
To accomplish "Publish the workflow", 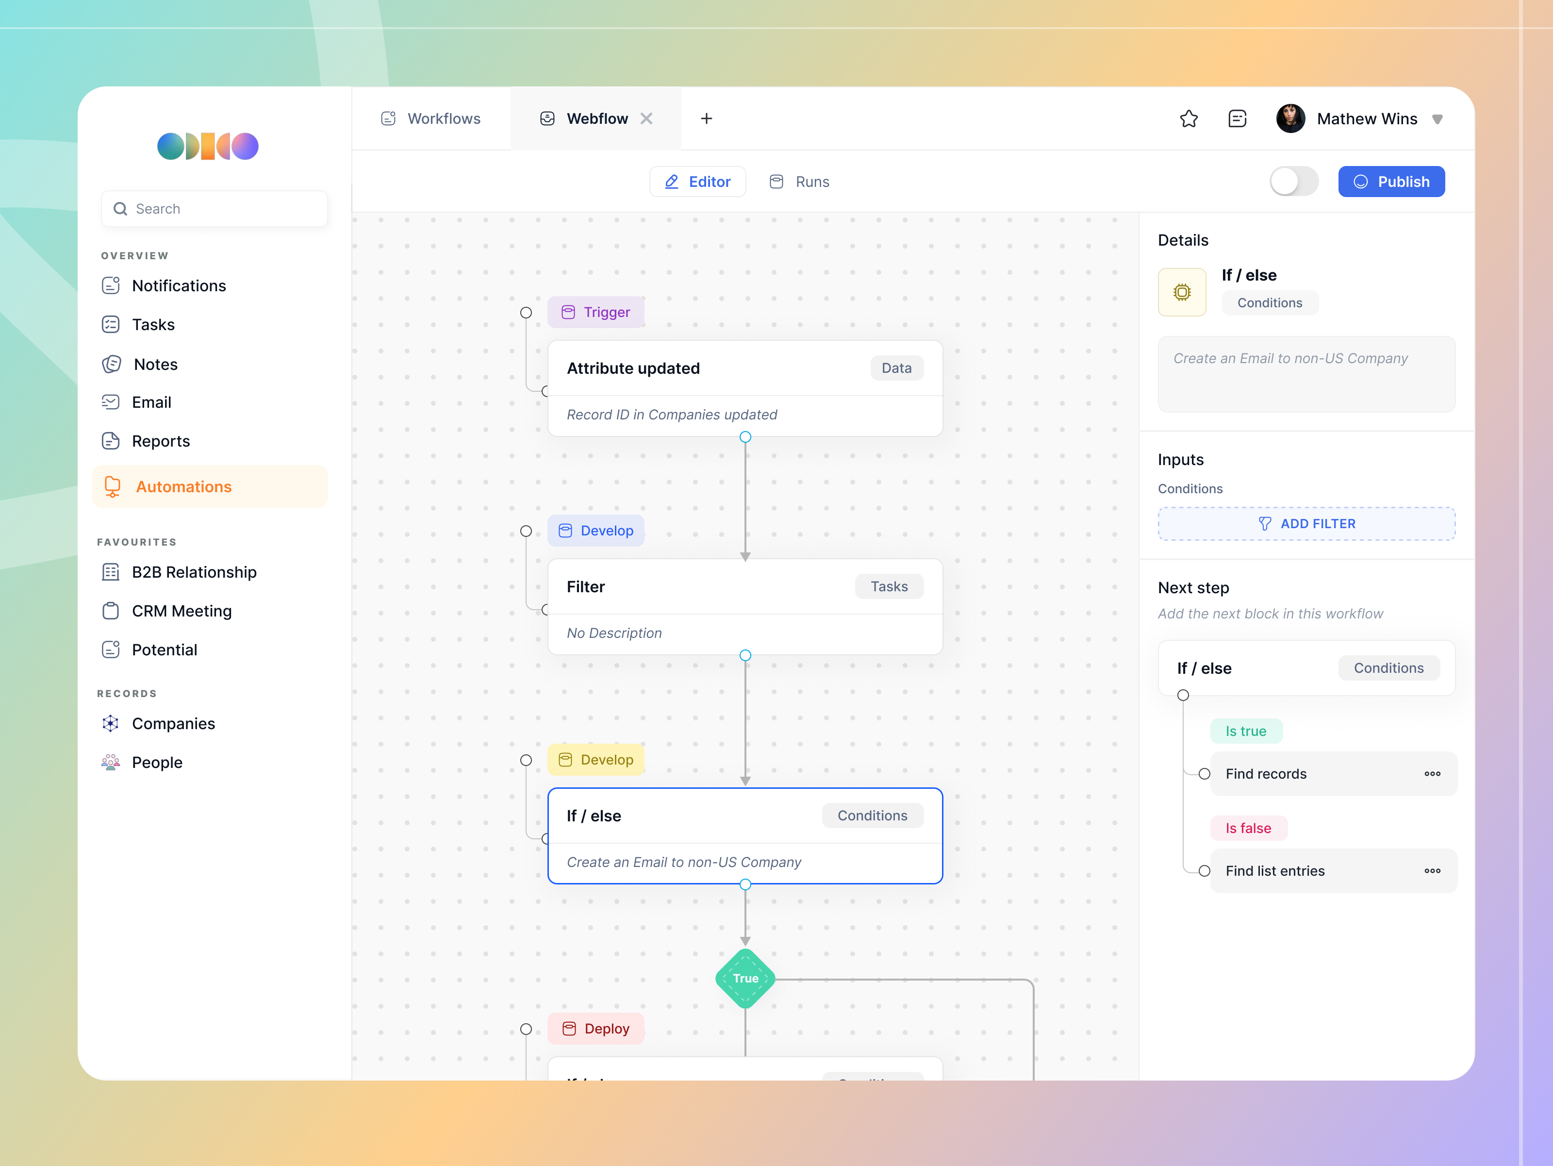I will [1391, 181].
